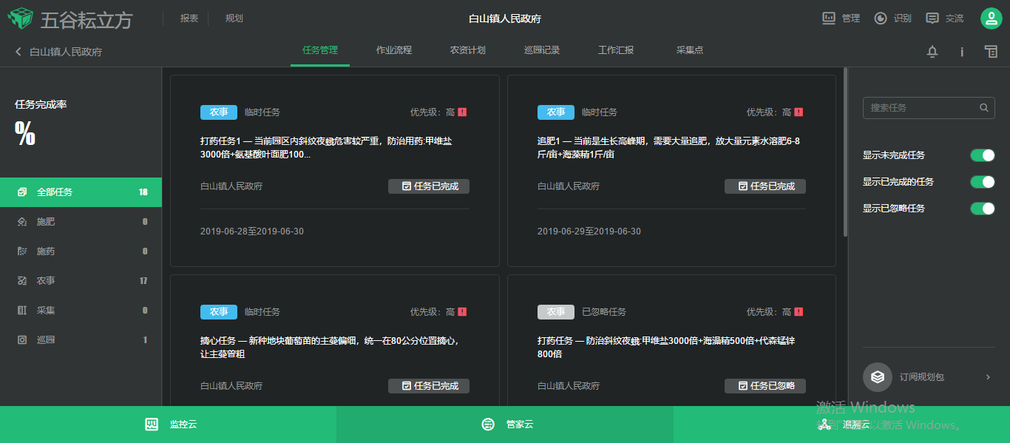Viewport: 1010px width, 443px height.
Task: Click inside the 搜索任务 search field
Action: click(929, 108)
